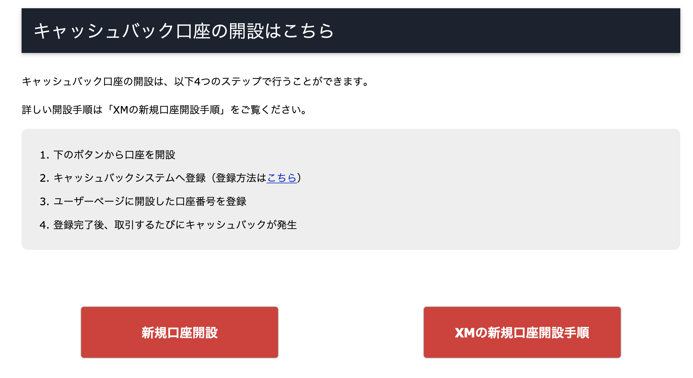693x378 pixels.
Task: Click step 2 text キャッシュバックシステムへ登録
Action: [x=129, y=178]
